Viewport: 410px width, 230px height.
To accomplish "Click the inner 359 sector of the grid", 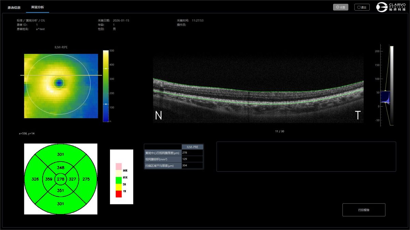I will [x=49, y=179].
